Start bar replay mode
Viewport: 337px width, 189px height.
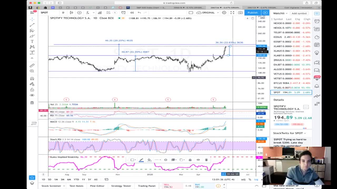132,13
